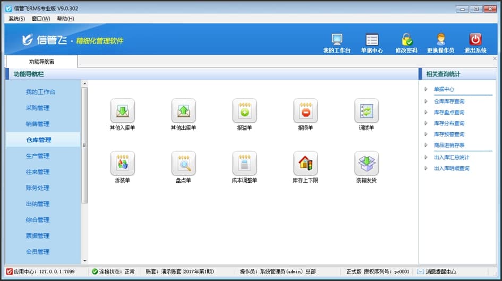This screenshot has width=502, height=281.
Task: Open 出入库明细查询 link
Action: (452, 168)
